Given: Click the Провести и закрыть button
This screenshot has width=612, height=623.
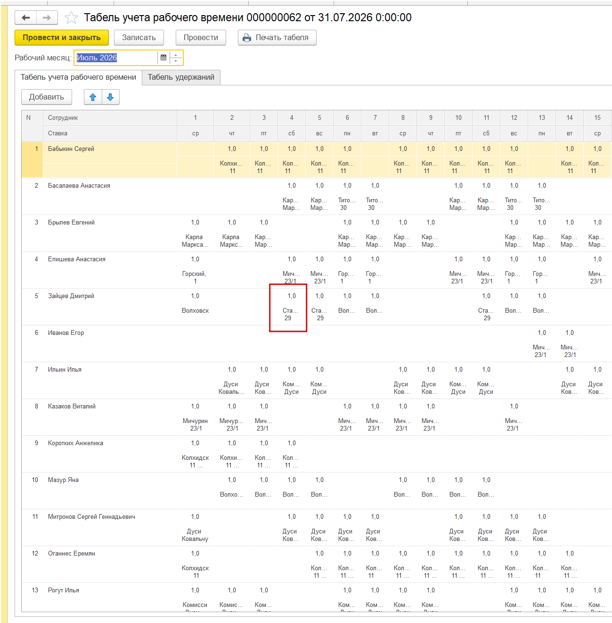Looking at the screenshot, I should (62, 38).
